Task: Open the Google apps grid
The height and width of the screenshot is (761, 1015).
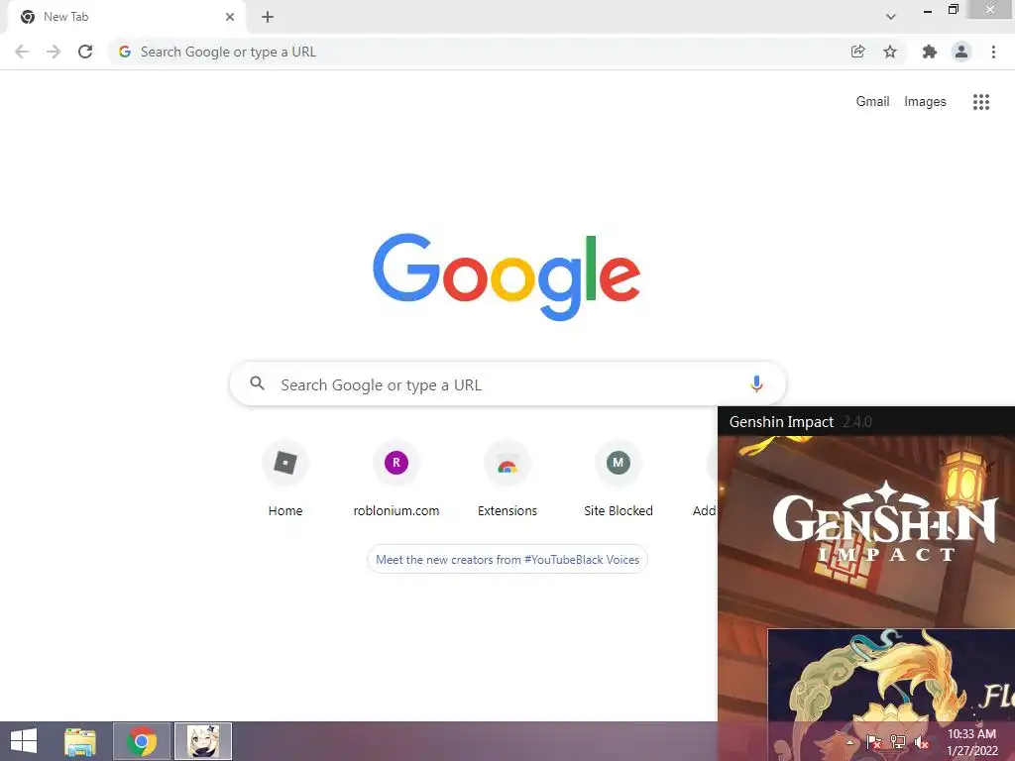Action: [x=980, y=102]
